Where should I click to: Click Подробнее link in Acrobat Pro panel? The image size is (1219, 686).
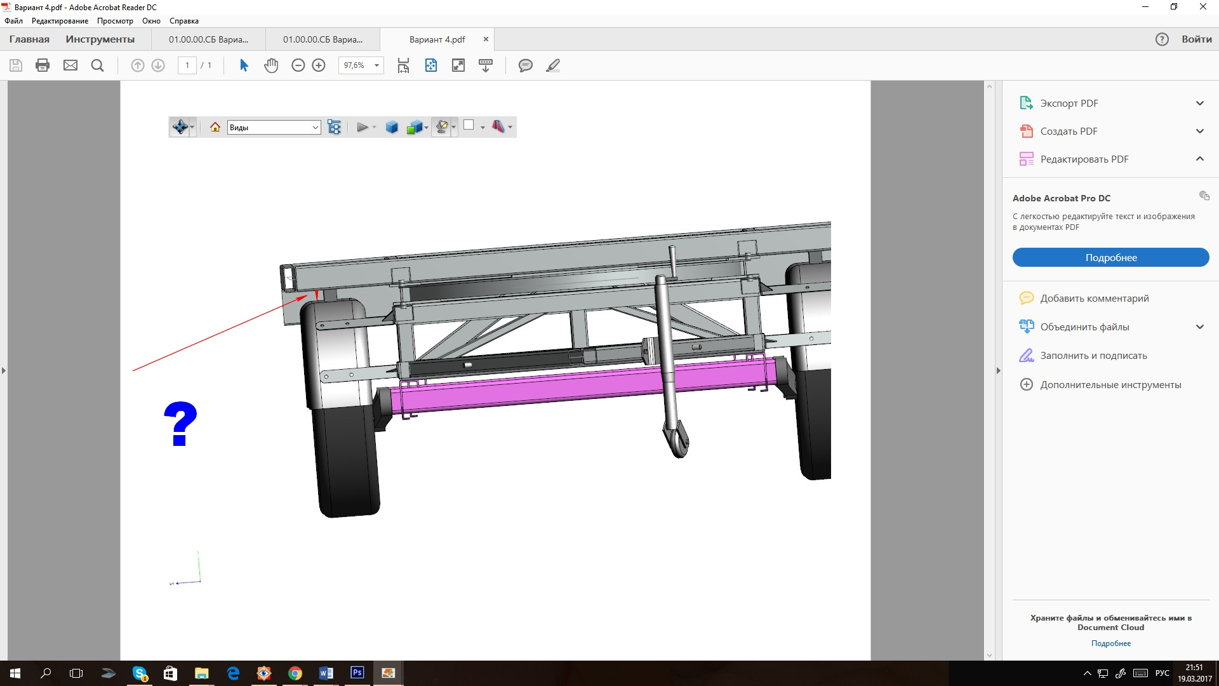click(x=1110, y=257)
